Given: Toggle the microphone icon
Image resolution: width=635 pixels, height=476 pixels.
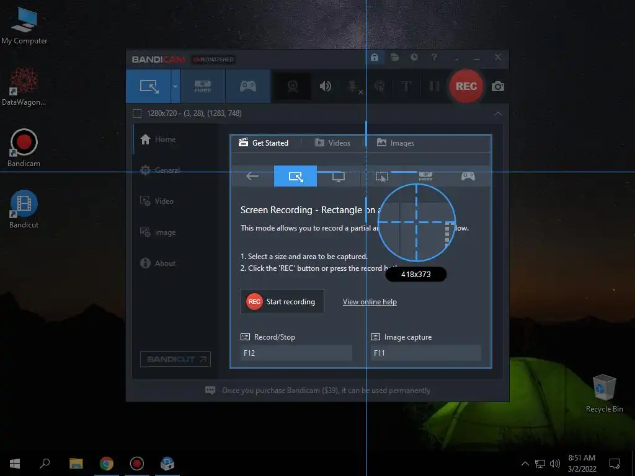Looking at the screenshot, I should pyautogui.click(x=353, y=86).
